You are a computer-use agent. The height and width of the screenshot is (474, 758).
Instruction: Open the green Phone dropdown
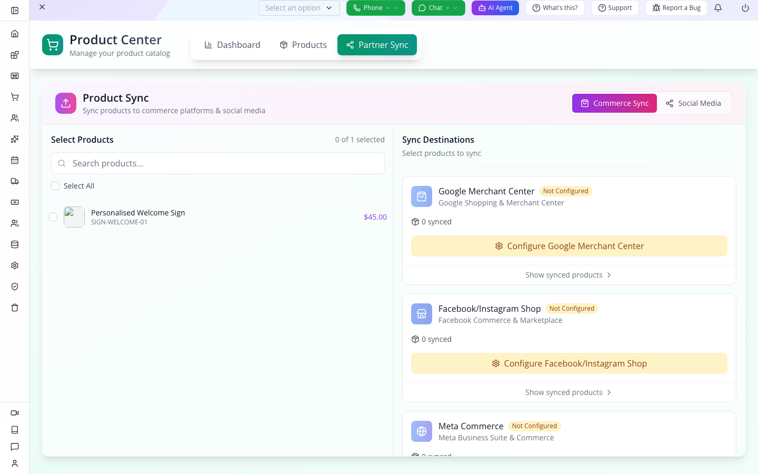(x=376, y=8)
